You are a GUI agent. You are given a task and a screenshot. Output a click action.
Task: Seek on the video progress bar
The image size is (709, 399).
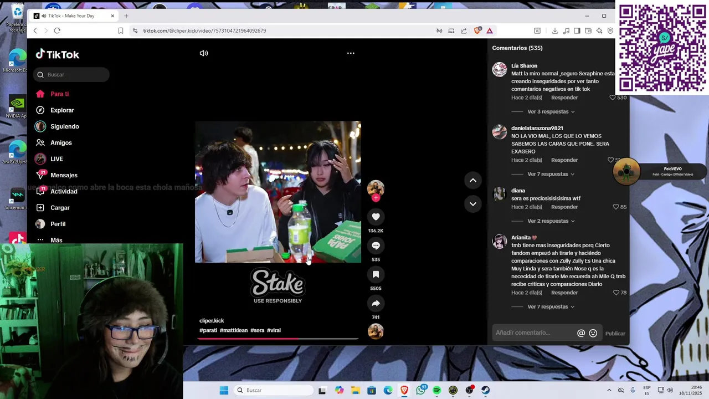[x=278, y=339]
